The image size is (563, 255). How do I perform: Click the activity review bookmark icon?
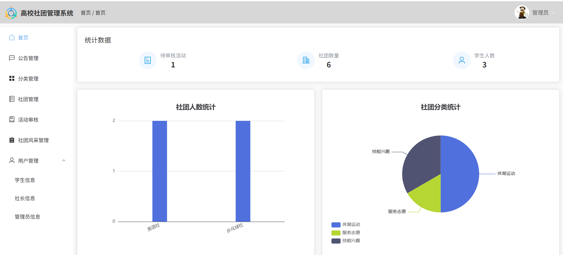pos(12,120)
